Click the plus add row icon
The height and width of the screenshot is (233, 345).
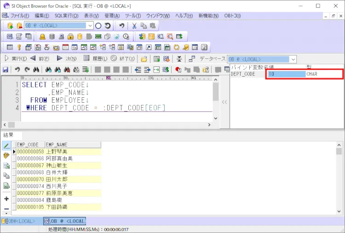[6, 199]
